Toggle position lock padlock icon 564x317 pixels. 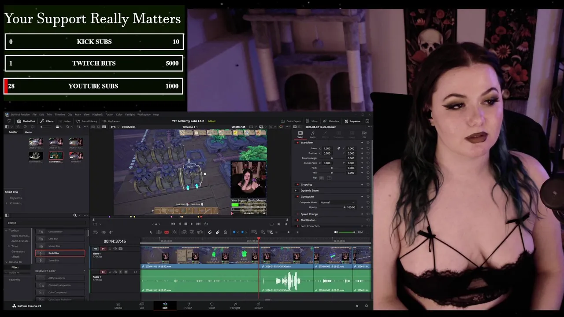click(225, 232)
